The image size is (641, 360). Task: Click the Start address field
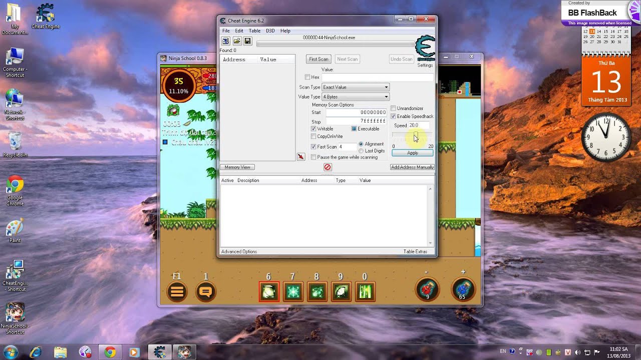[356, 112]
